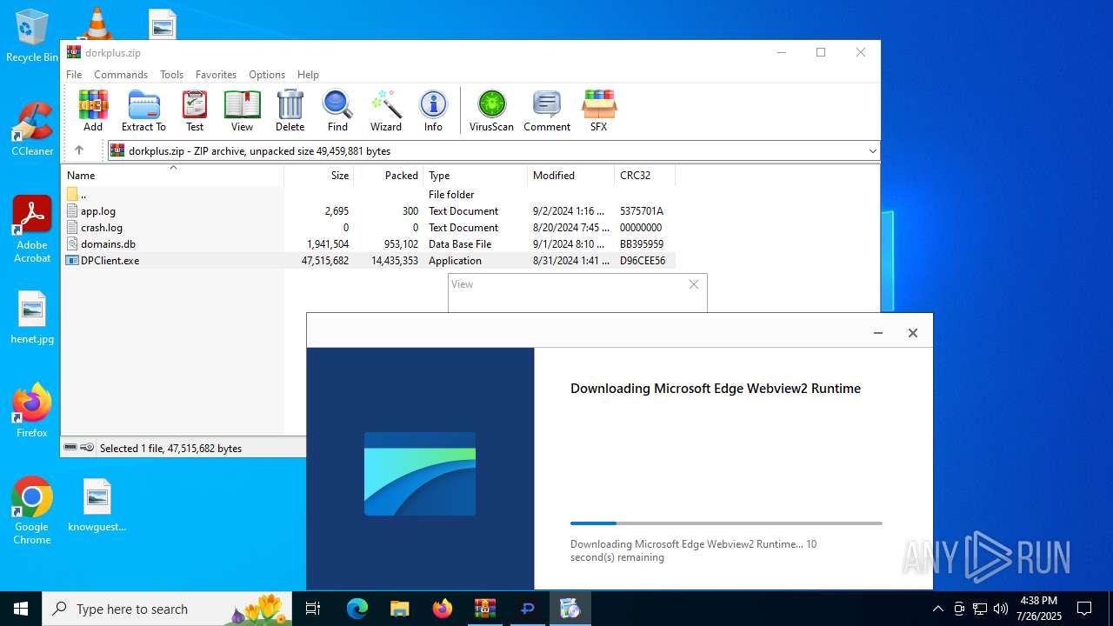
Task: Open the Options menu
Action: [x=267, y=75]
